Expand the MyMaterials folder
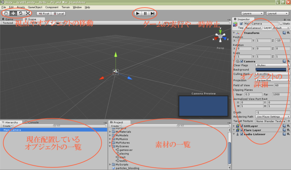The height and width of the screenshot is (170, 291). pos(110,131)
